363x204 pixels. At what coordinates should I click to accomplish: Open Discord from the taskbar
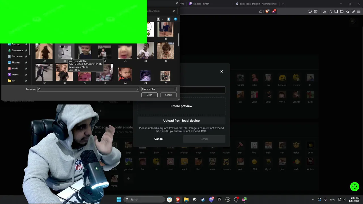[x=211, y=199]
